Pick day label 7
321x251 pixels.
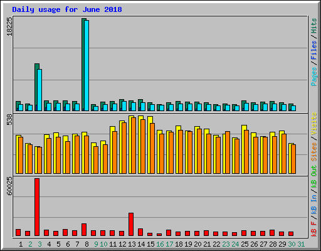point(77,244)
